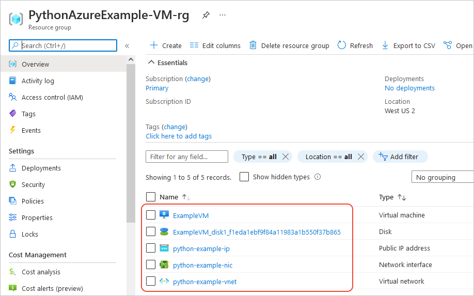The image size is (474, 296).
Task: Open the Primary subscription link
Action: pyautogui.click(x=157, y=88)
